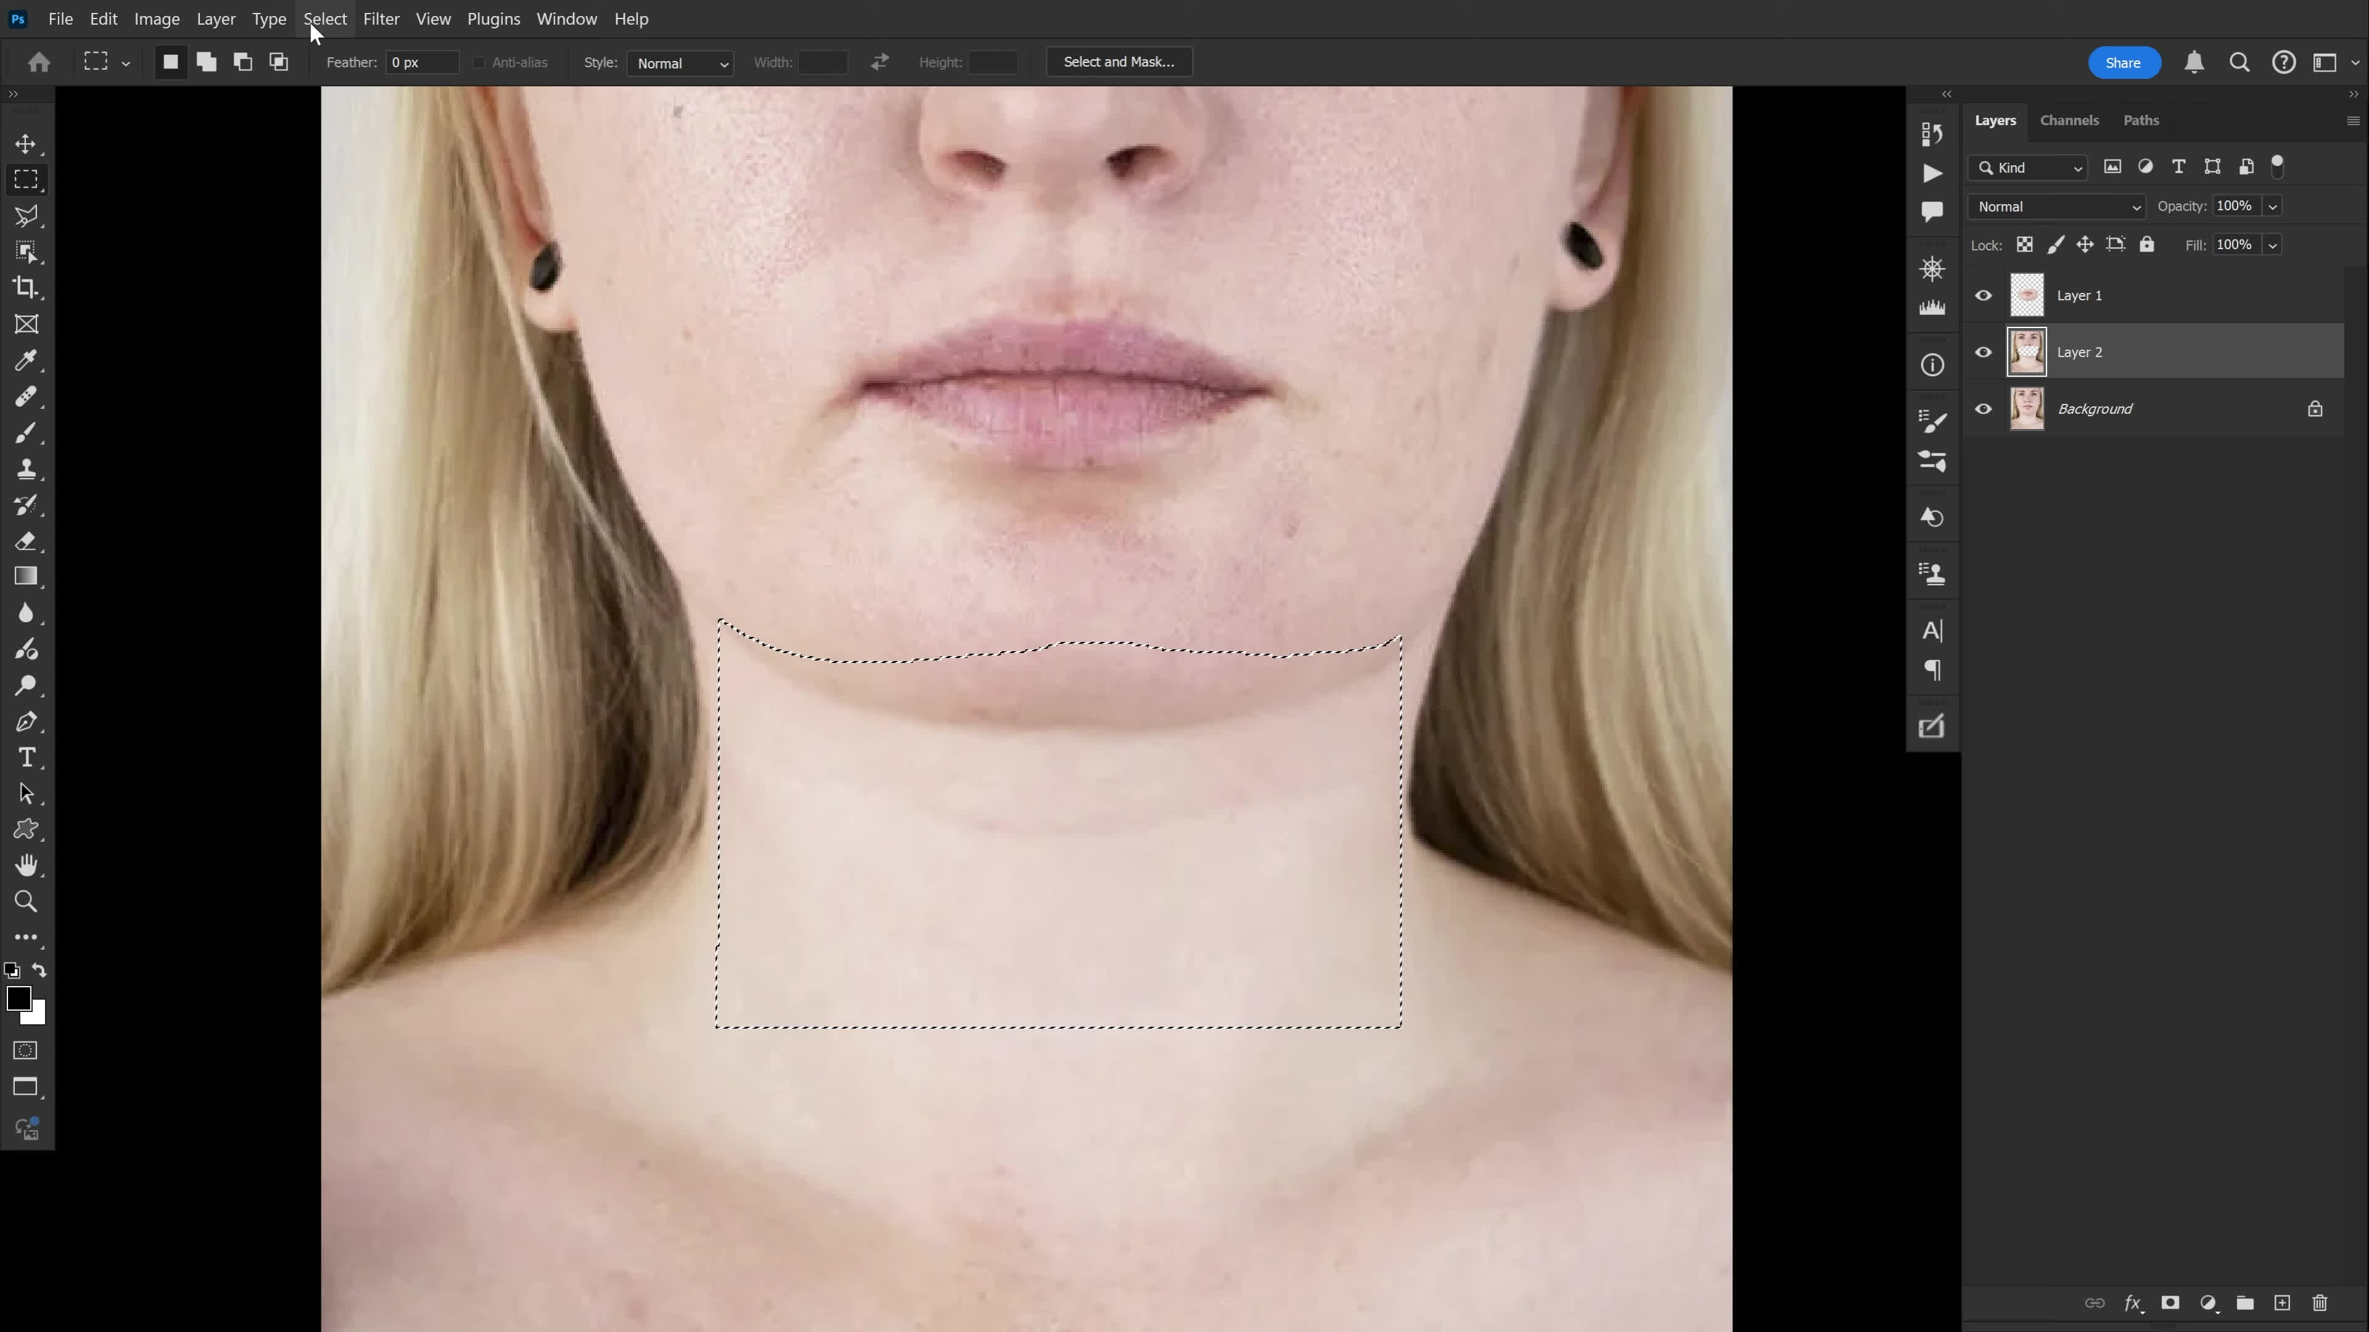This screenshot has width=2369, height=1332.
Task: Select the Crop tool
Action: click(26, 288)
